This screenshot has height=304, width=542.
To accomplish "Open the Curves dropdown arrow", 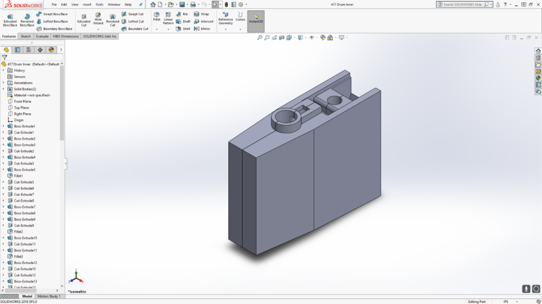I will pos(240,29).
